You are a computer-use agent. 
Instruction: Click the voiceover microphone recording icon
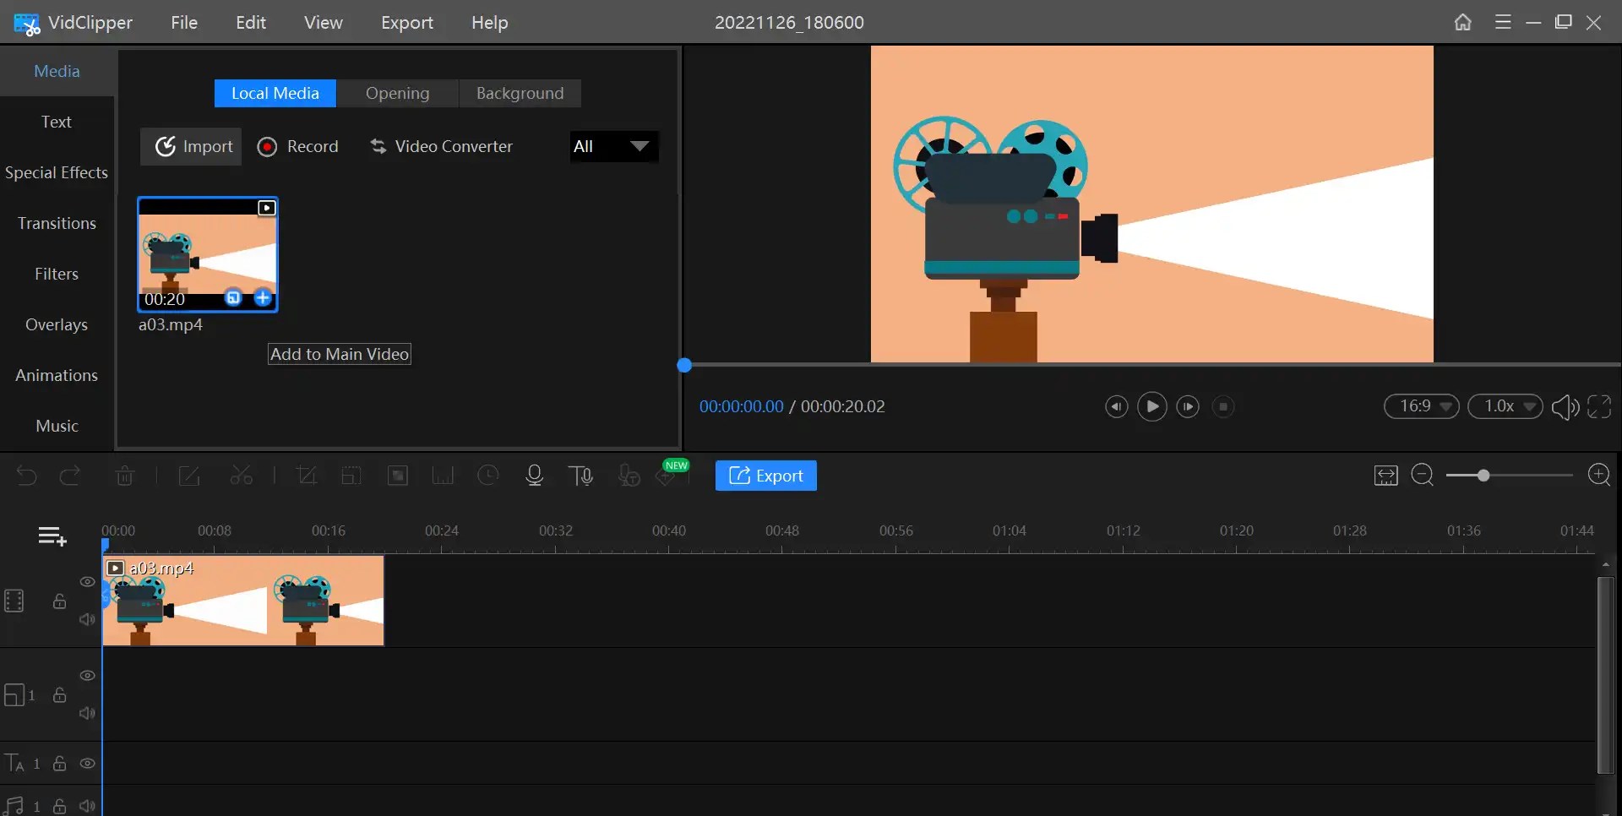534,475
